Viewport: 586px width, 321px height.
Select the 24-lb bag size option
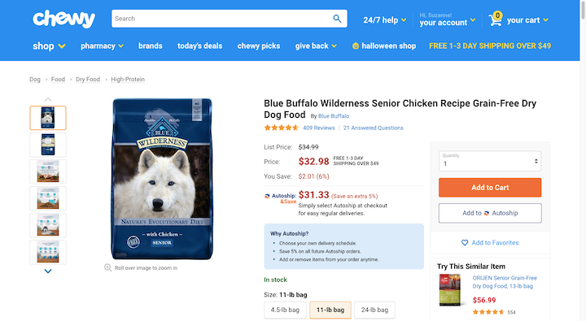pos(374,310)
